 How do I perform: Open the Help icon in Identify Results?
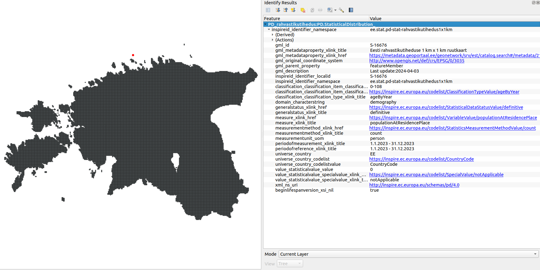pos(351,10)
